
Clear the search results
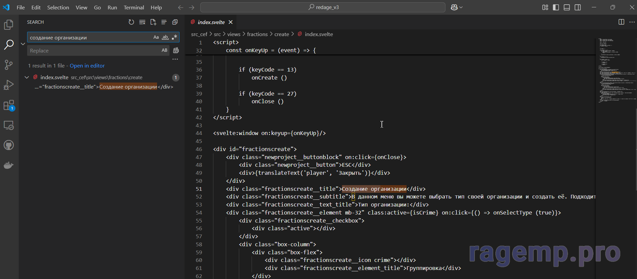coord(142,22)
